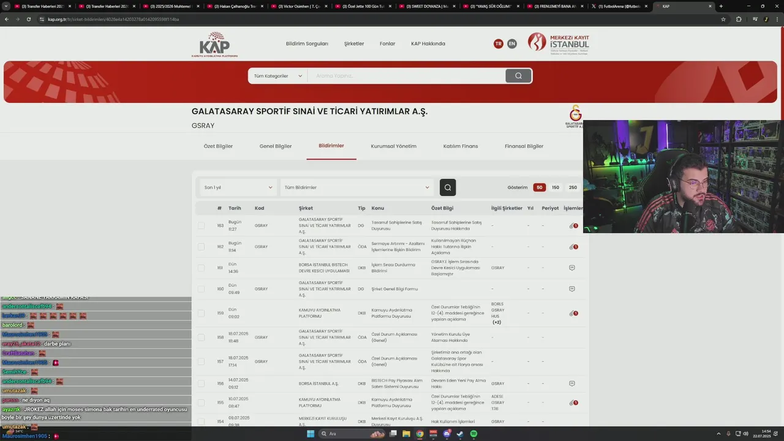The width and height of the screenshot is (784, 441).
Task: Switch language to EN
Action: pos(512,43)
